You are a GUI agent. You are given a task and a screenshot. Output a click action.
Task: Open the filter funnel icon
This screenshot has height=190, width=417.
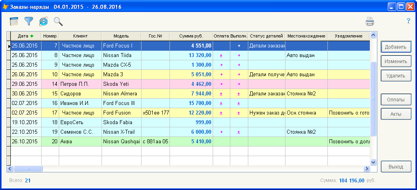pyautogui.click(x=29, y=21)
